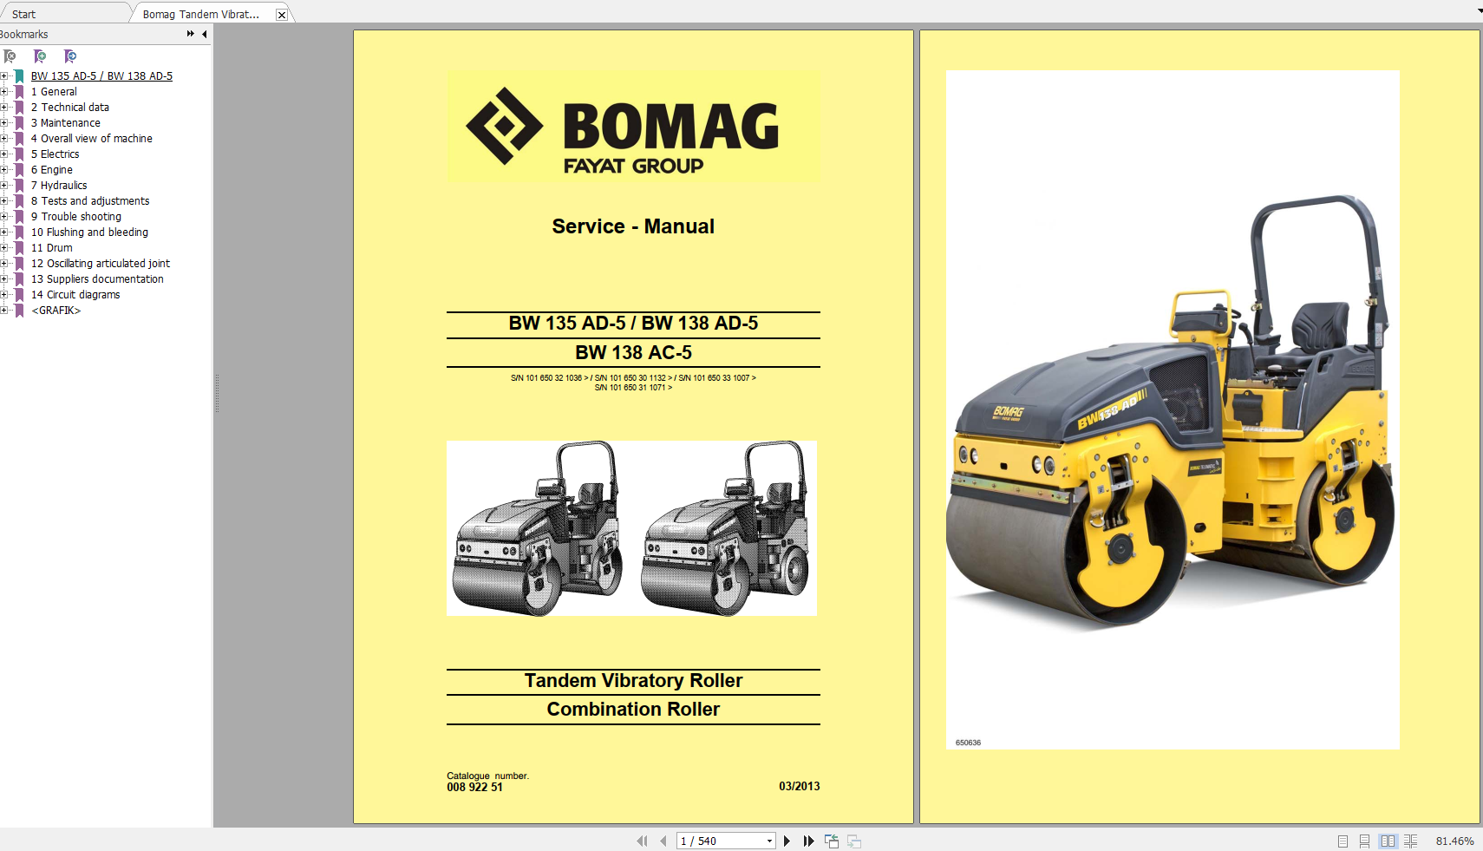The width and height of the screenshot is (1483, 851).
Task: Click the 81.46% zoom level indicator
Action: pos(1454,841)
